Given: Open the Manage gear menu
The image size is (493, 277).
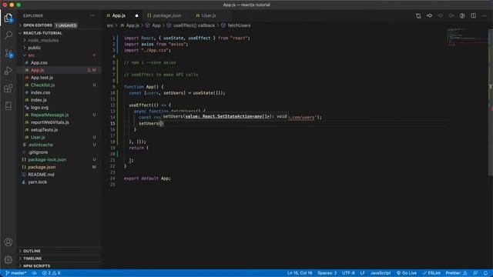Looking at the screenshot, I should 8,260.
